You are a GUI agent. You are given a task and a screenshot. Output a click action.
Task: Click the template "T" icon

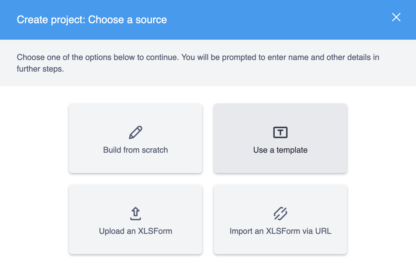pyautogui.click(x=280, y=132)
